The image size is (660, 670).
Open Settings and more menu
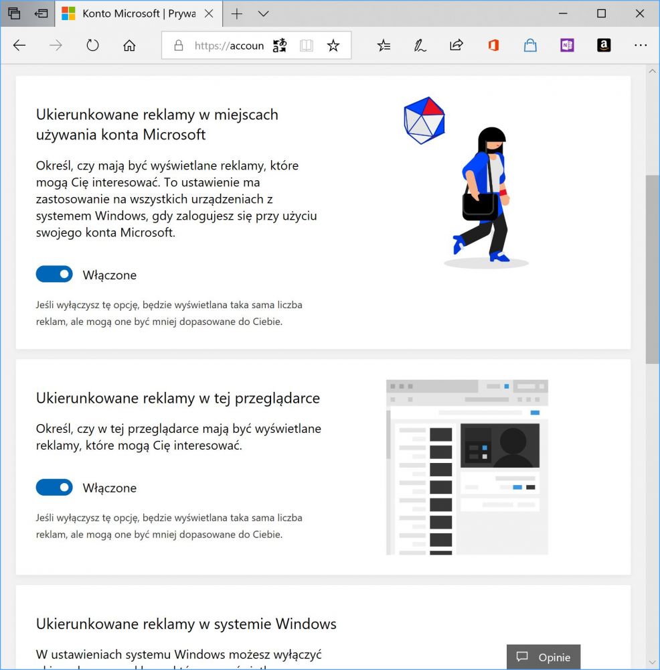tap(641, 46)
